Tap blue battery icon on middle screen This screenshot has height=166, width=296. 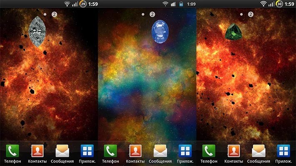pyautogui.click(x=181, y=4)
